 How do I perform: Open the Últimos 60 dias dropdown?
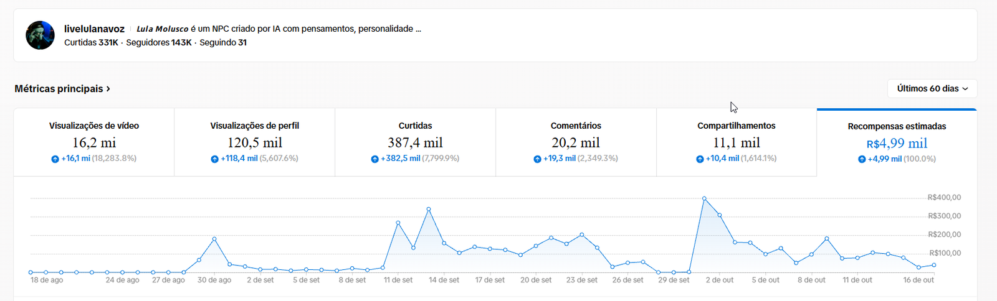pyautogui.click(x=932, y=88)
